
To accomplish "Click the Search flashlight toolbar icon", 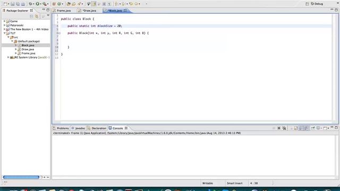I will tap(79, 4).
